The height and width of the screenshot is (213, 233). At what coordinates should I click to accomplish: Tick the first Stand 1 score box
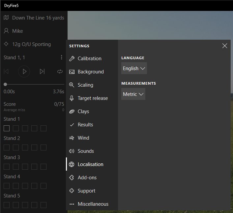click(x=7, y=128)
